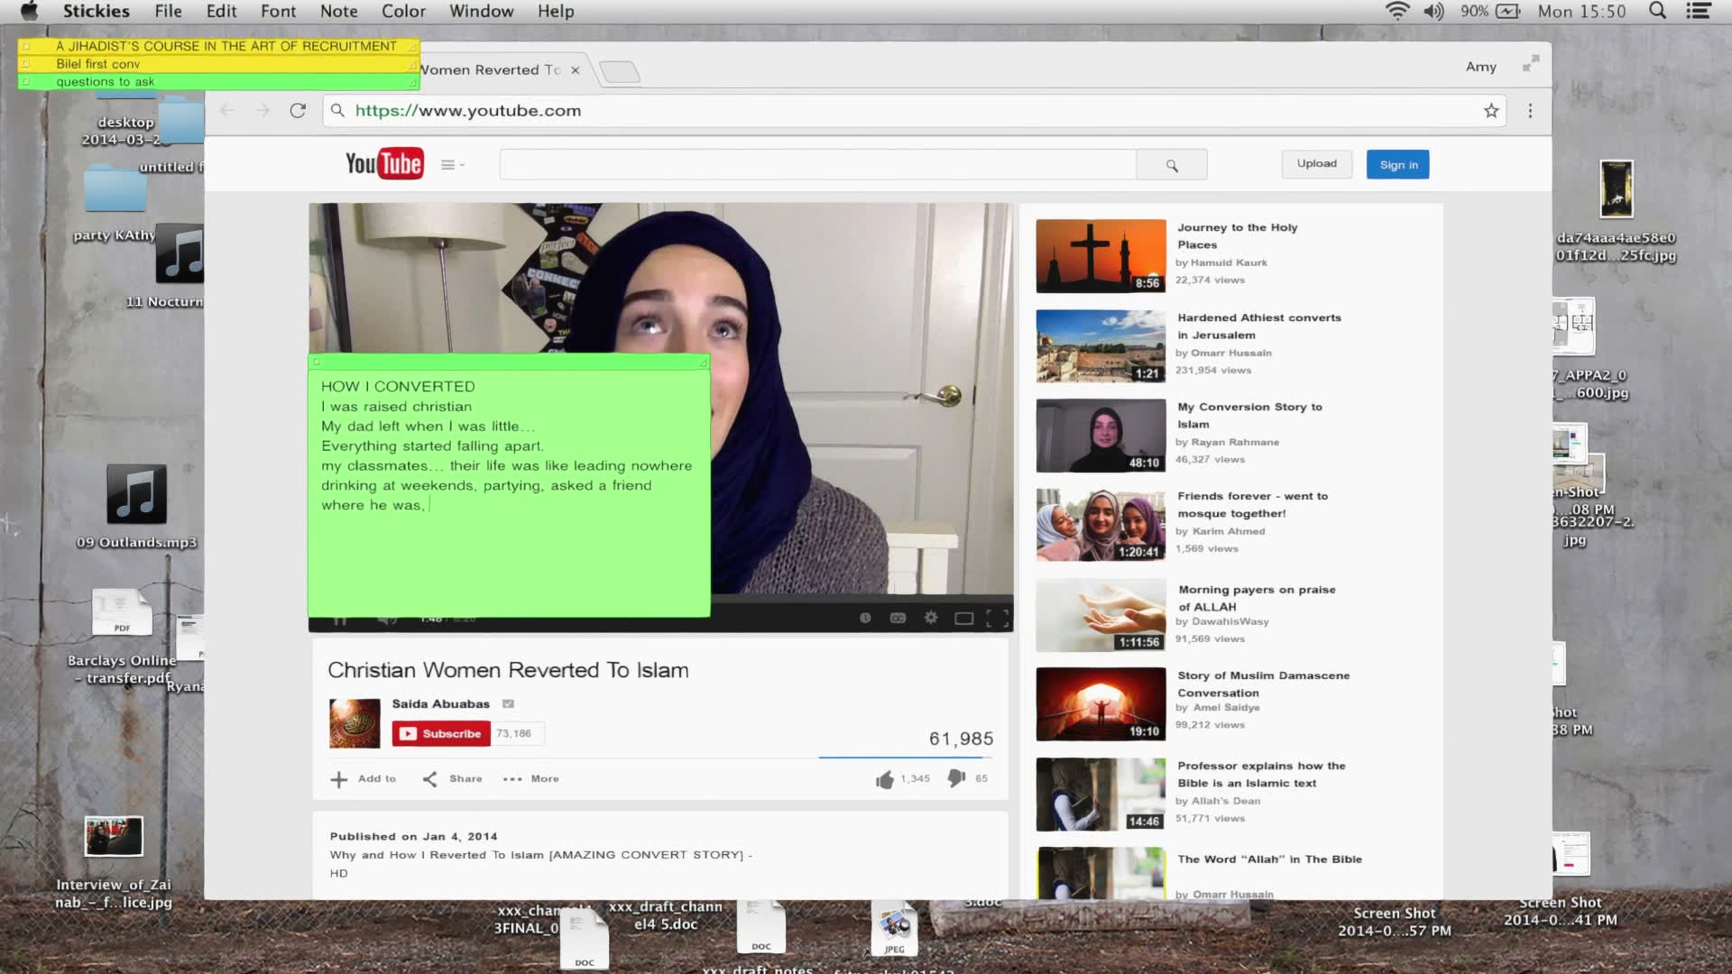This screenshot has width=1732, height=974.
Task: Click the Watch Later clock icon
Action: click(865, 618)
